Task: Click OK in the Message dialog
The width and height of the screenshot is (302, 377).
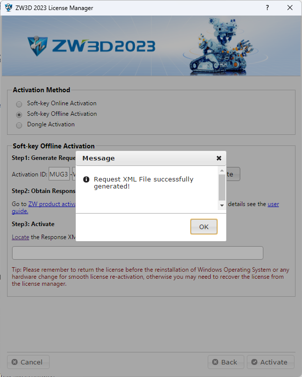Action: [x=204, y=227]
